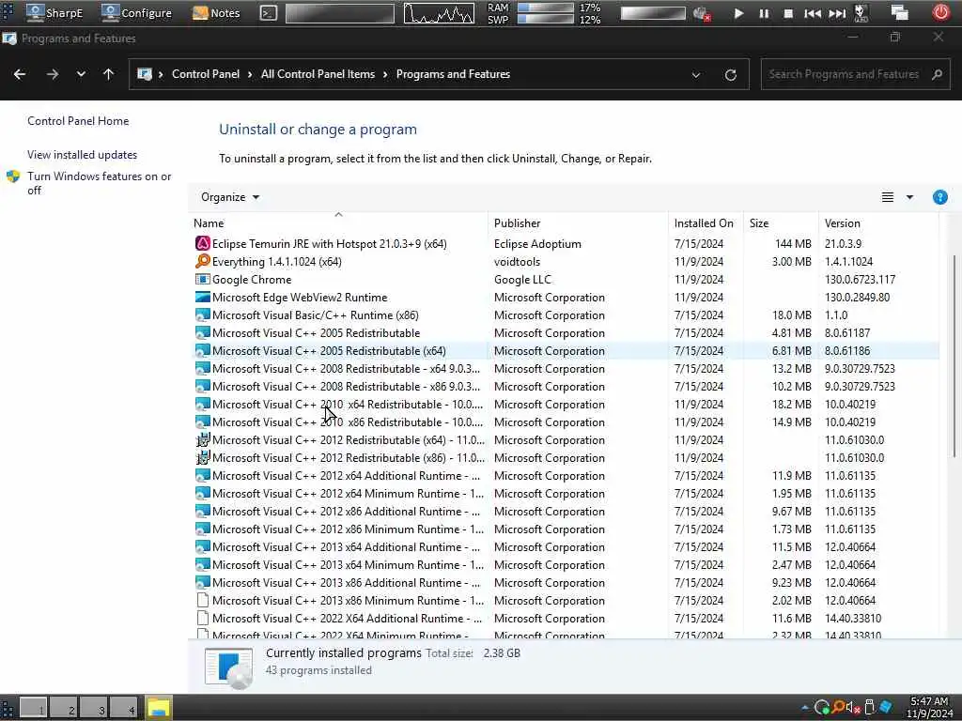The width and height of the screenshot is (962, 721).
Task: Go forward with the forward arrow
Action: (x=53, y=74)
